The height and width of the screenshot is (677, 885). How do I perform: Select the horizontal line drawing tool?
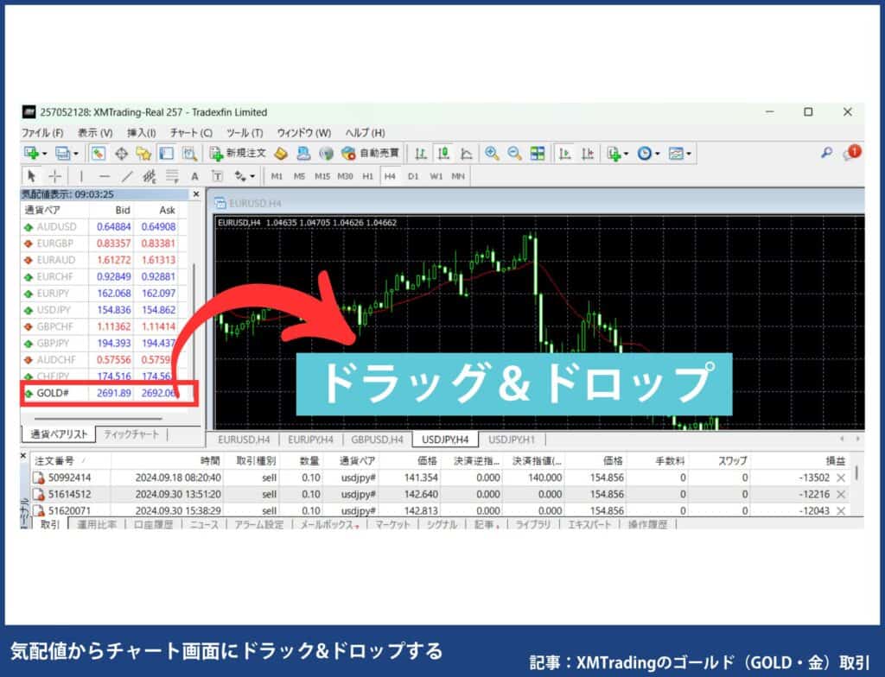(104, 175)
